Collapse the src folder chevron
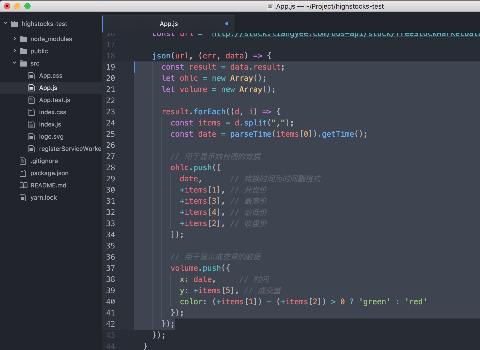Viewport: 480px width, 350px height. (14, 63)
